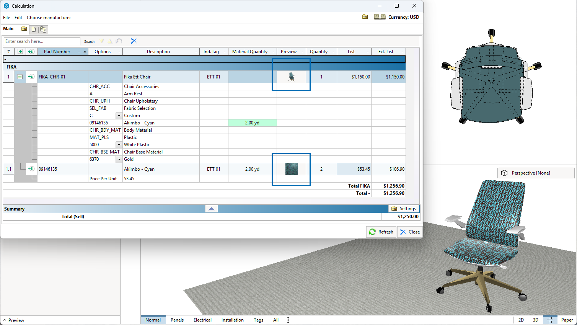Switch to the 3D view
Image resolution: width=577 pixels, height=325 pixels.
[535, 320]
